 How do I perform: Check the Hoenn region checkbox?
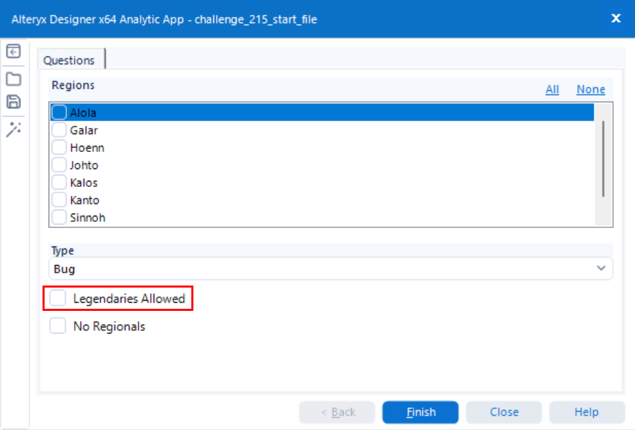click(59, 147)
